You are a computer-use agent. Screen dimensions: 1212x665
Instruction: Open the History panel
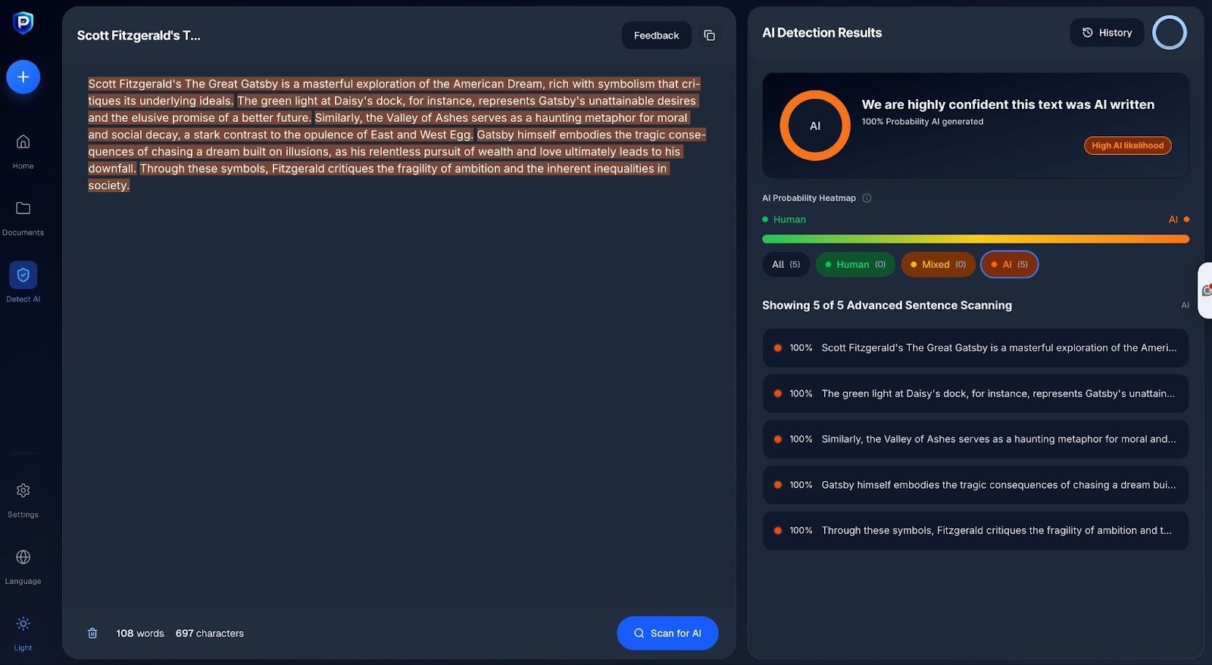1107,33
